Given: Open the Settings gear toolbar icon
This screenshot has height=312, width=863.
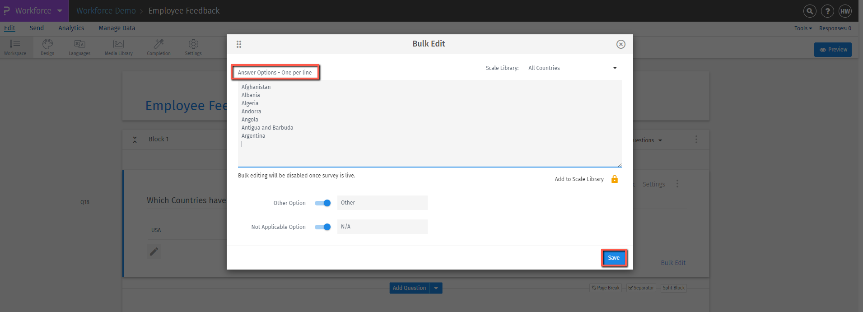Looking at the screenshot, I should 193,47.
